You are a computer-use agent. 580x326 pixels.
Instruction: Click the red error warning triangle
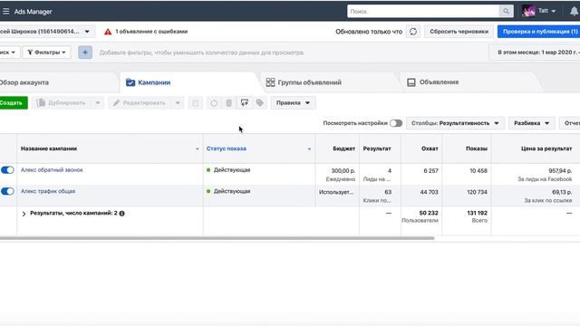(x=108, y=32)
